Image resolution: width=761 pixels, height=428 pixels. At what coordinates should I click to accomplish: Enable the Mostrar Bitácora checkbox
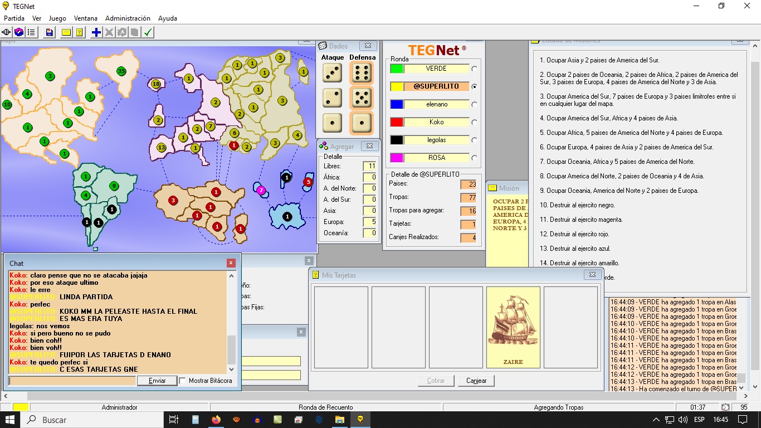182,381
